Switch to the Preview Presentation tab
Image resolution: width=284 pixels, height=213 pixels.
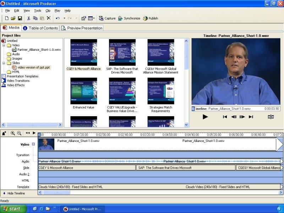82,28
